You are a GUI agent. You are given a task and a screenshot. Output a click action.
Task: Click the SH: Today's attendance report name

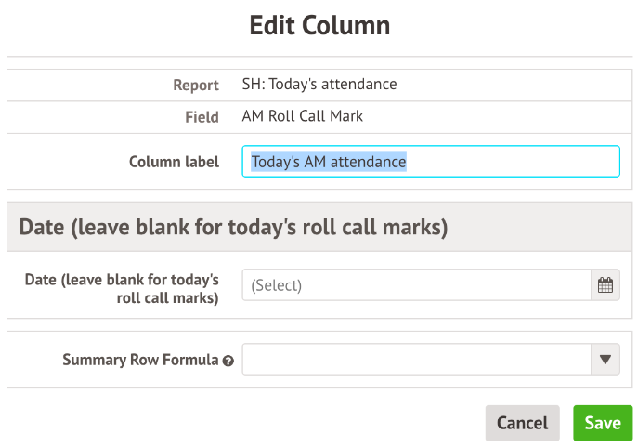coord(319,84)
